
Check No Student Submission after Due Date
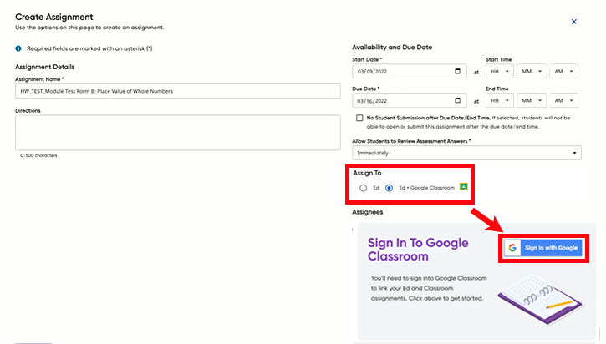(359, 118)
